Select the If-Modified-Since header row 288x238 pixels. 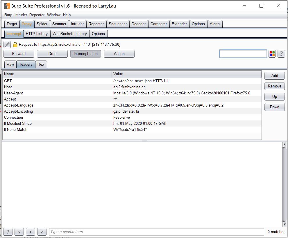132,123
